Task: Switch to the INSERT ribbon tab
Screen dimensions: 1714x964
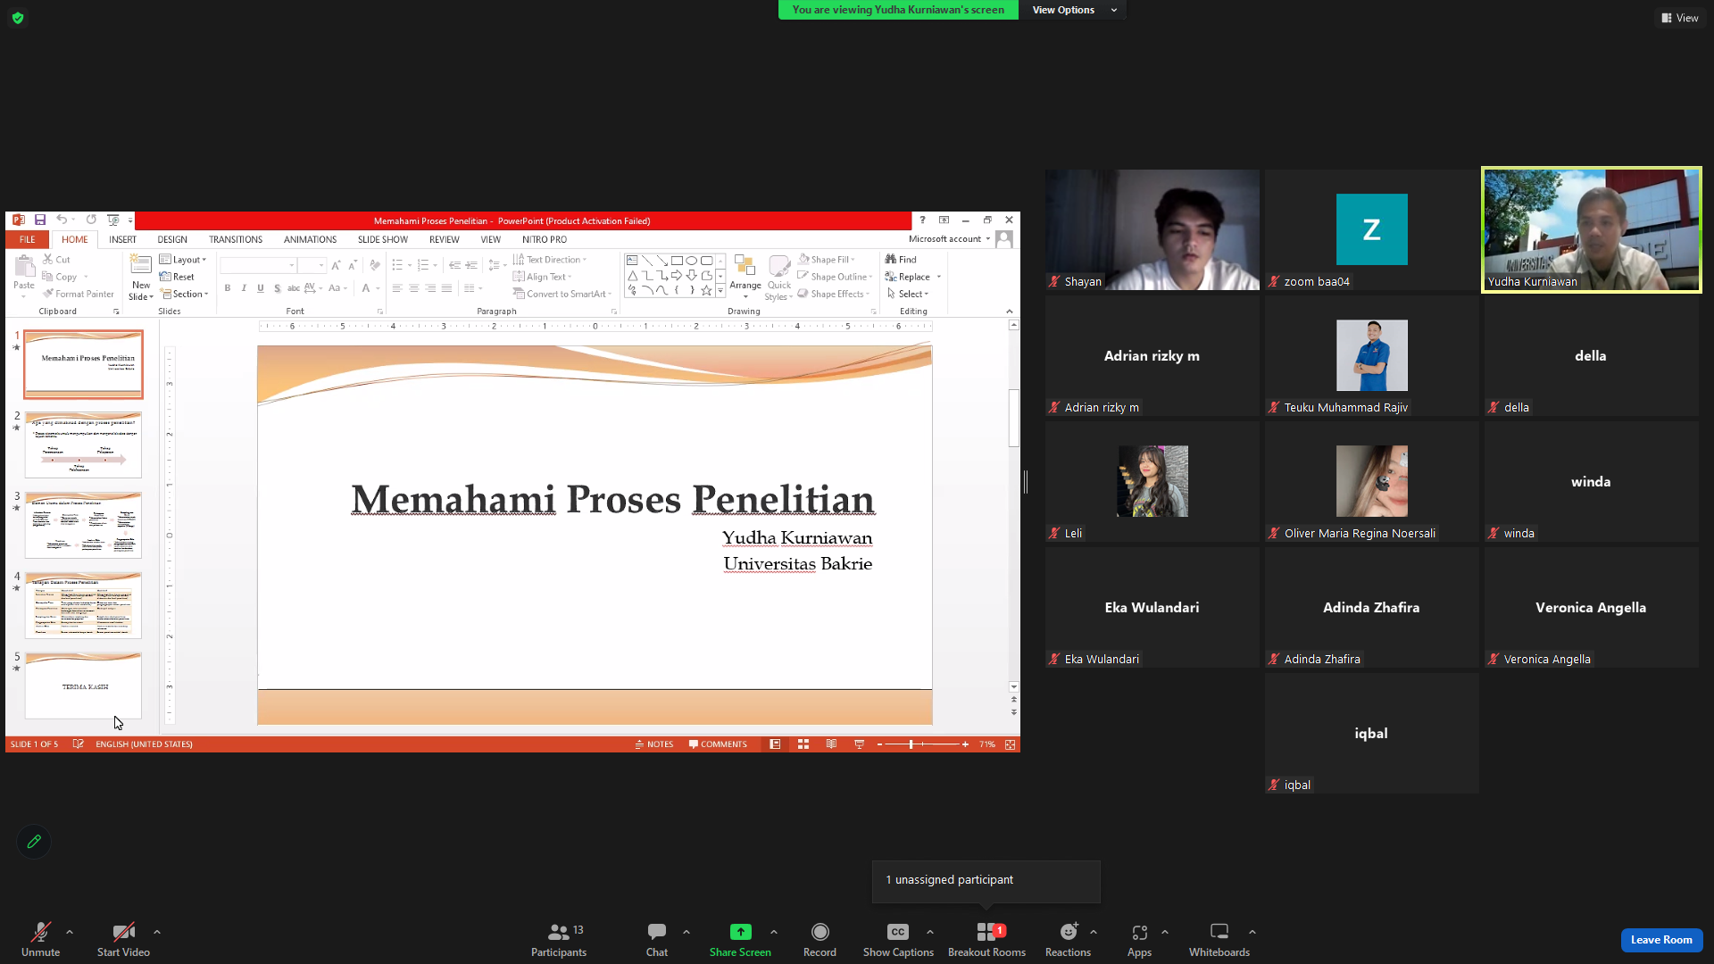Action: [x=123, y=239]
